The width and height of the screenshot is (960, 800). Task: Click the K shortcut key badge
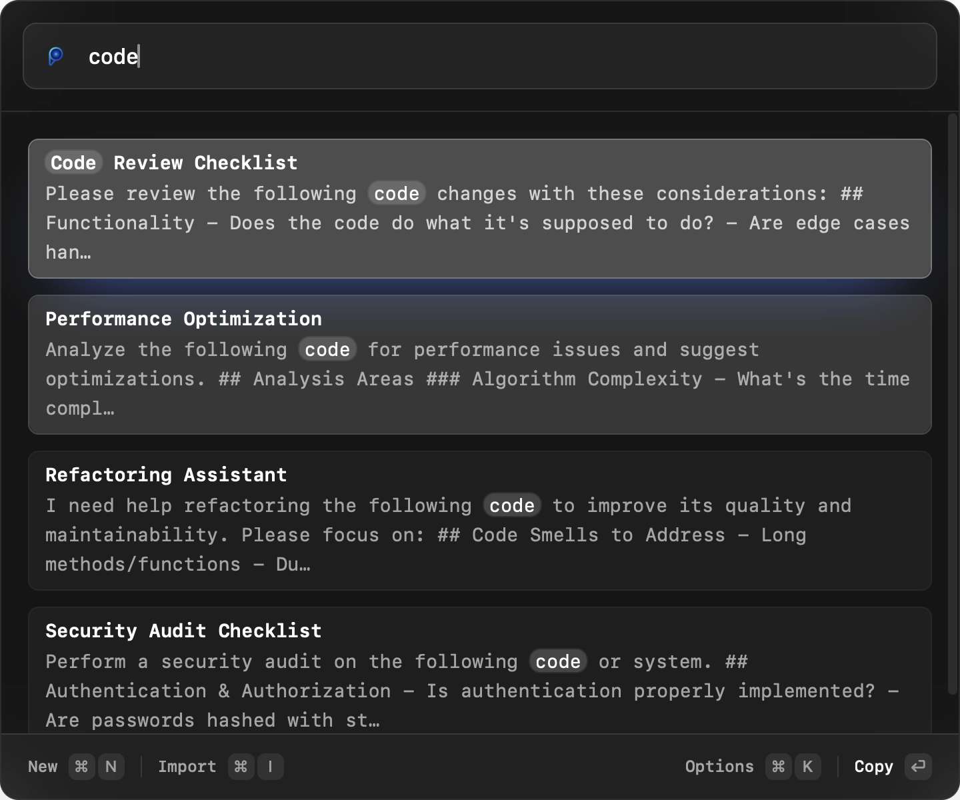808,767
